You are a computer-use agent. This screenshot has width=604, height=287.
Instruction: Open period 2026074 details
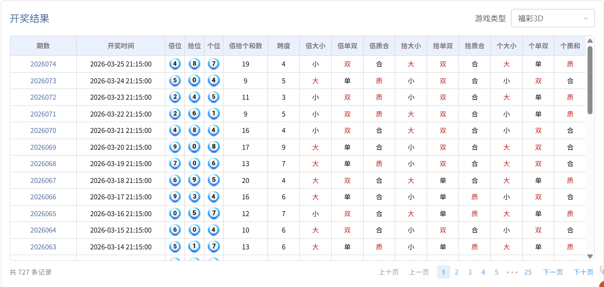point(43,64)
